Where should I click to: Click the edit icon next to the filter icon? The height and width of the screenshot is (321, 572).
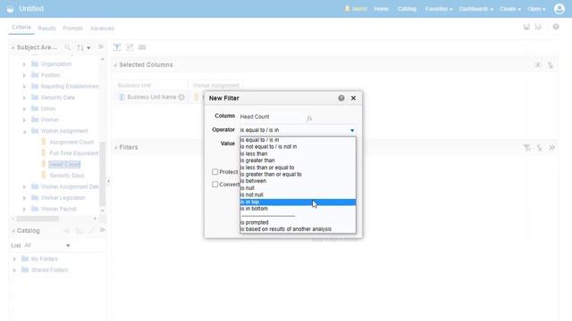(130, 47)
